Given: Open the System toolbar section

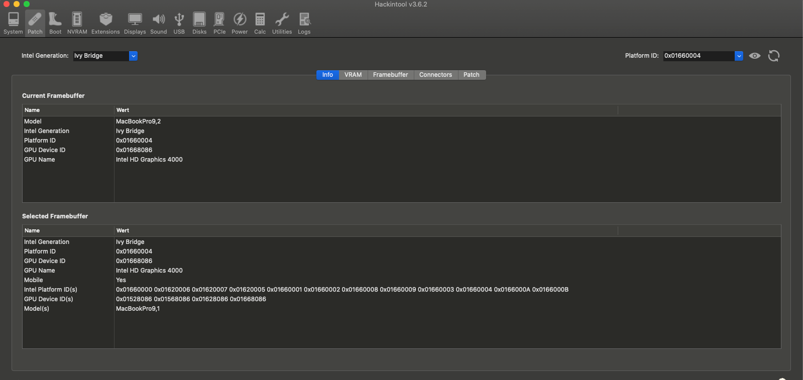Looking at the screenshot, I should (x=13, y=24).
